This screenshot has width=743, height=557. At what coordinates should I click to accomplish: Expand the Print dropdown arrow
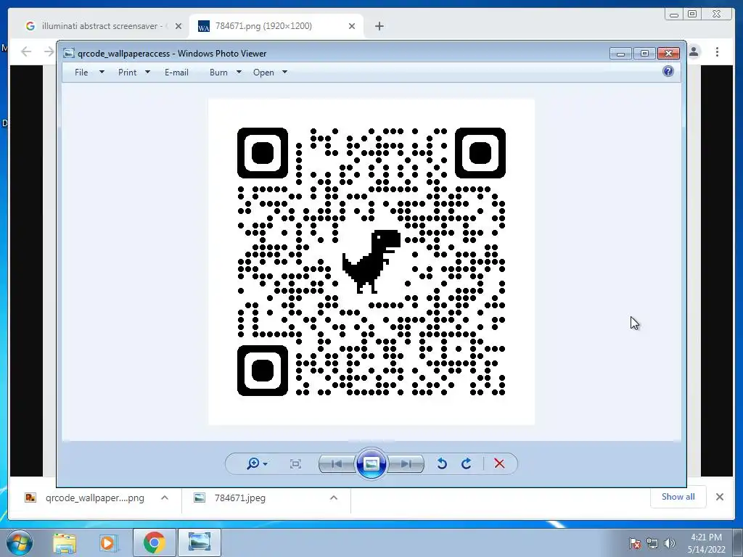147,72
